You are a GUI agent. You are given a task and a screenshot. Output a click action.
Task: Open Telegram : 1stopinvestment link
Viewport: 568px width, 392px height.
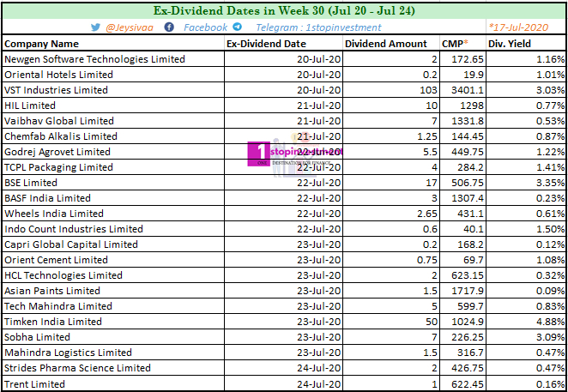click(x=318, y=27)
